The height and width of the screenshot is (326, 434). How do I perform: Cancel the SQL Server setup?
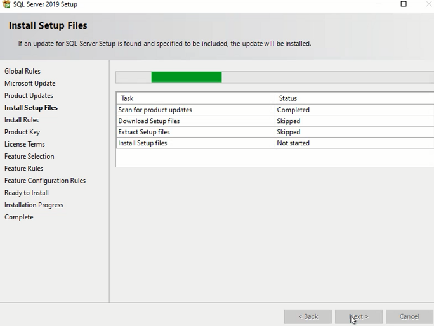tap(409, 316)
